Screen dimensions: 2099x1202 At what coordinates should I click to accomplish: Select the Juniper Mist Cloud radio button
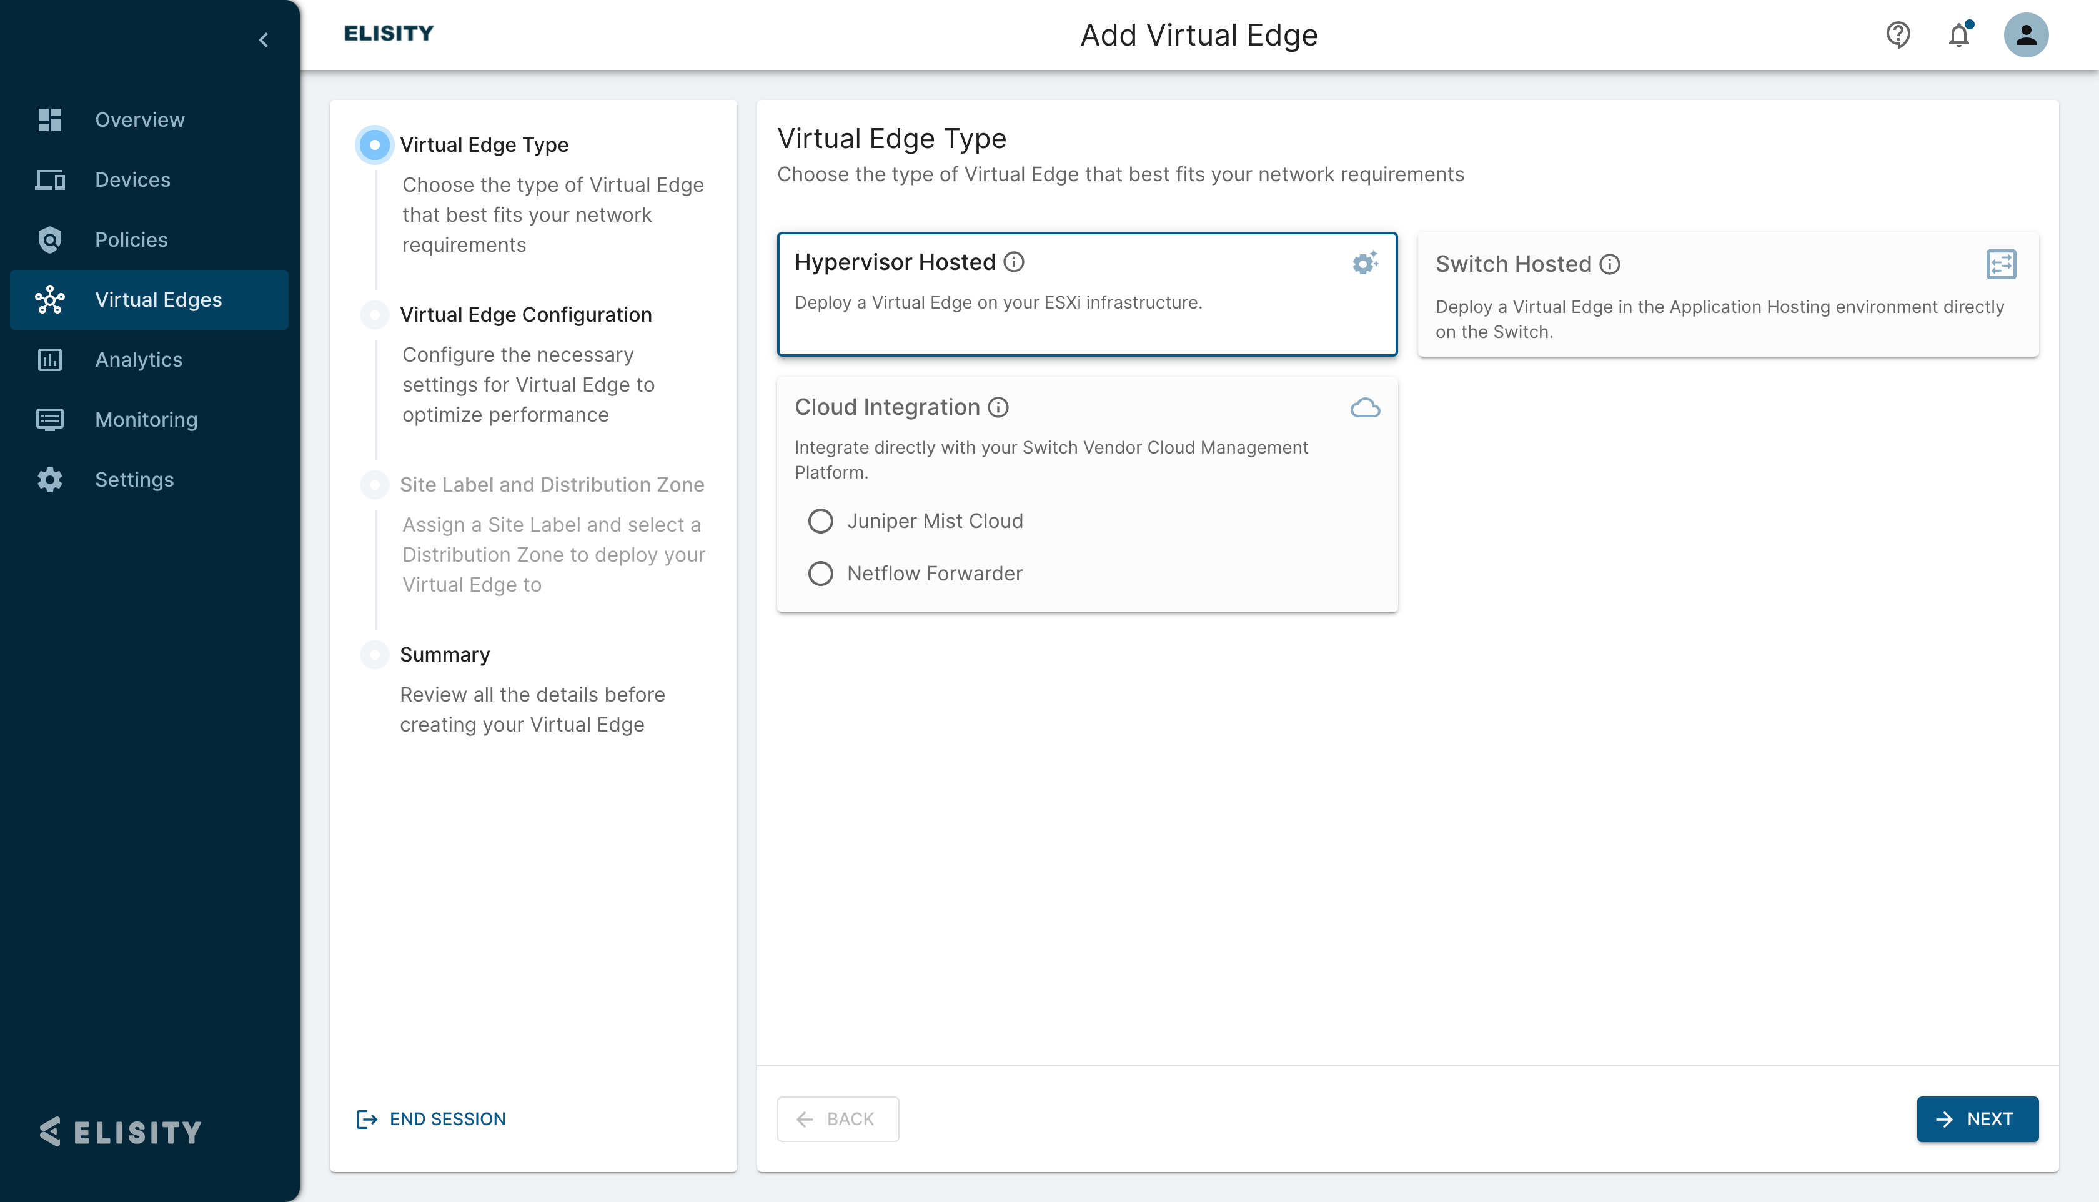pos(820,521)
